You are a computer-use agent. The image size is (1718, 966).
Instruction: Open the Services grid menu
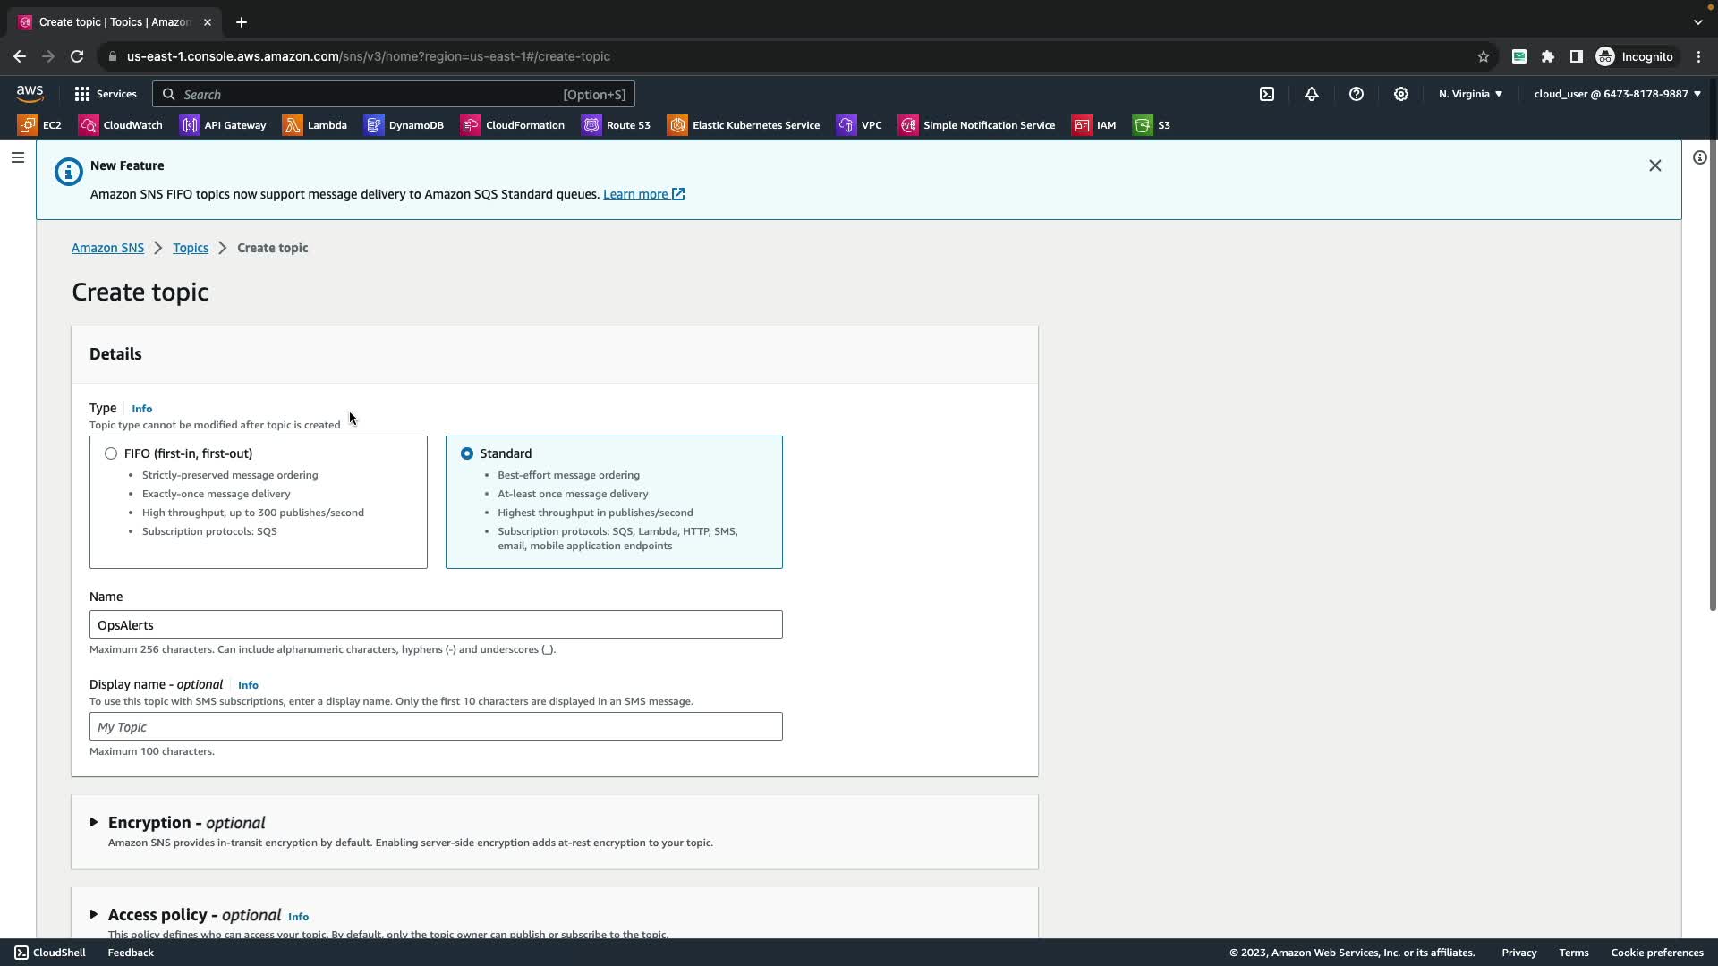[106, 94]
